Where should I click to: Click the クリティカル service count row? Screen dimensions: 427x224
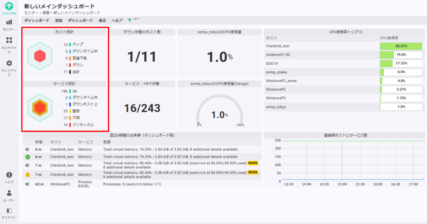pyautogui.click(x=79, y=125)
